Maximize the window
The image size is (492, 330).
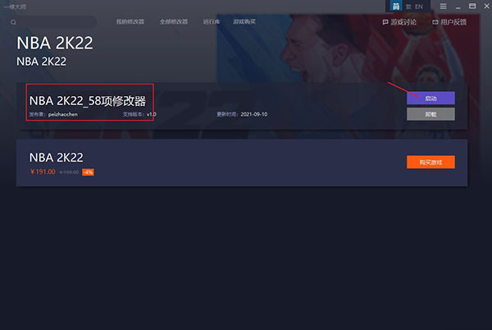[472, 7]
